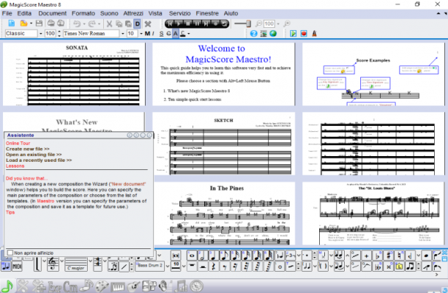Image resolution: width=448 pixels, height=293 pixels.
Task: Create a new document with the blank page icon
Action: pos(12,23)
